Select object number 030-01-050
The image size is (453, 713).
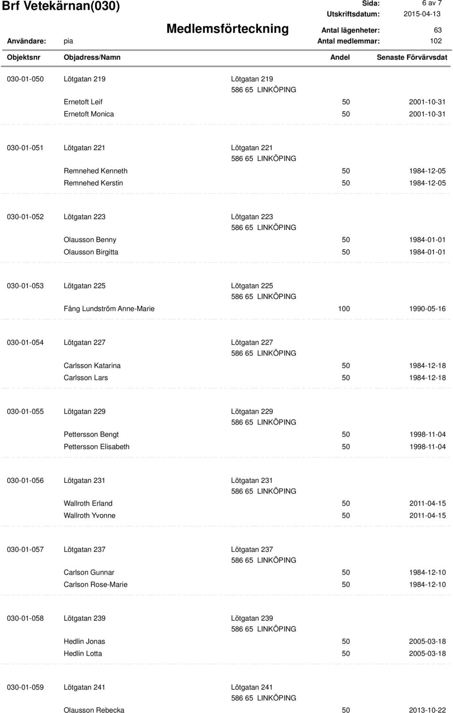tap(25, 79)
